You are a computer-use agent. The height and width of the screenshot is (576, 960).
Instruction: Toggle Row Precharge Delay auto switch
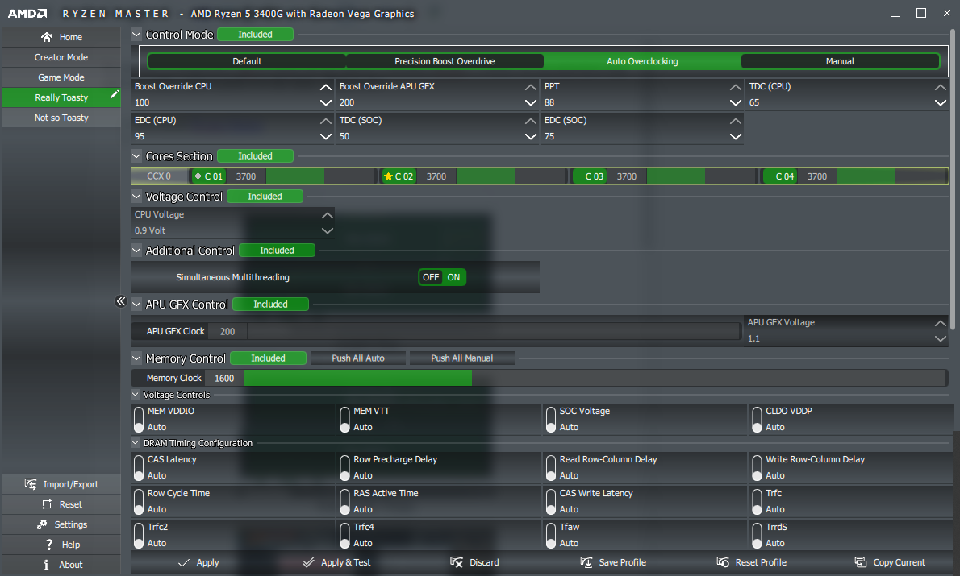click(344, 468)
